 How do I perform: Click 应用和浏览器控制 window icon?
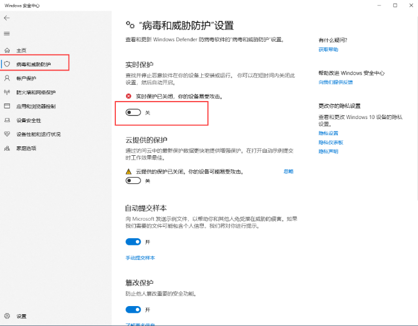tap(7, 106)
